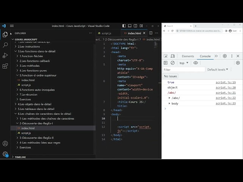Viewport: 243px width, 182px height.
Task: Select DevTools inspect element picker
Action: (x=166, y=56)
